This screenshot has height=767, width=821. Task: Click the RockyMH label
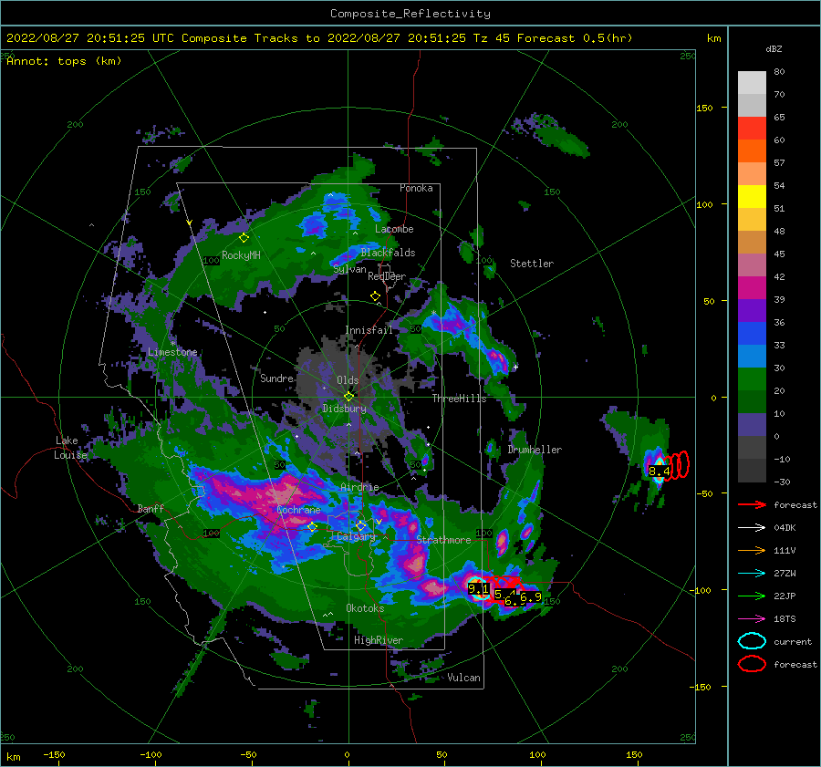coord(241,255)
